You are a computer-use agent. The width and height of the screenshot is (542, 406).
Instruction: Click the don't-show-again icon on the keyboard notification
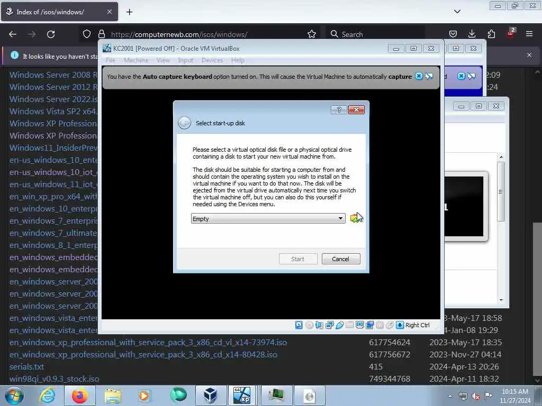[429, 76]
